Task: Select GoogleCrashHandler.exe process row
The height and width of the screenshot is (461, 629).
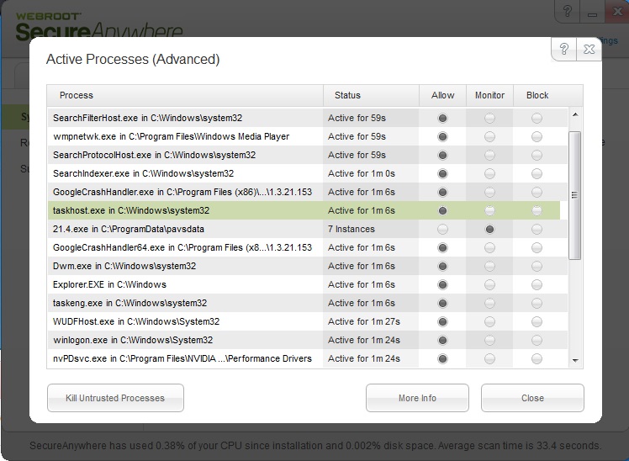Action: coord(308,192)
